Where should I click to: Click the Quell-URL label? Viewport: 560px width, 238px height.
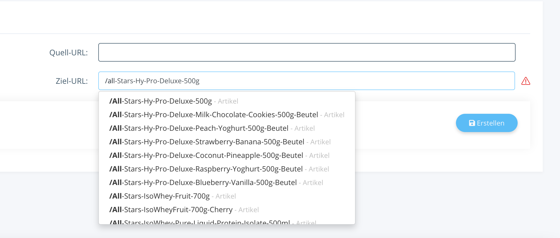click(x=68, y=53)
